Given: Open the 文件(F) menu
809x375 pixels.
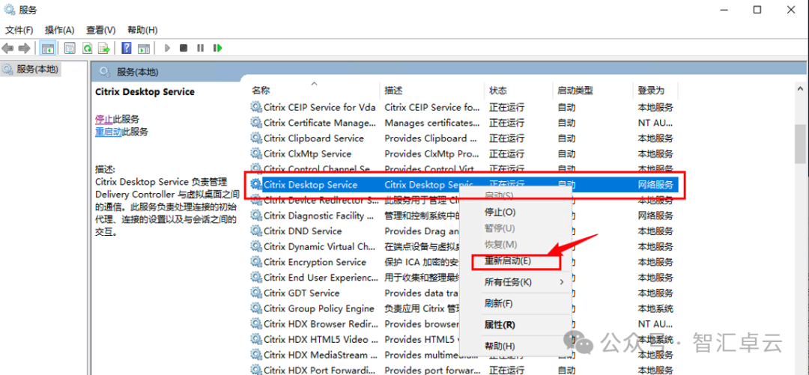Looking at the screenshot, I should pyautogui.click(x=19, y=30).
